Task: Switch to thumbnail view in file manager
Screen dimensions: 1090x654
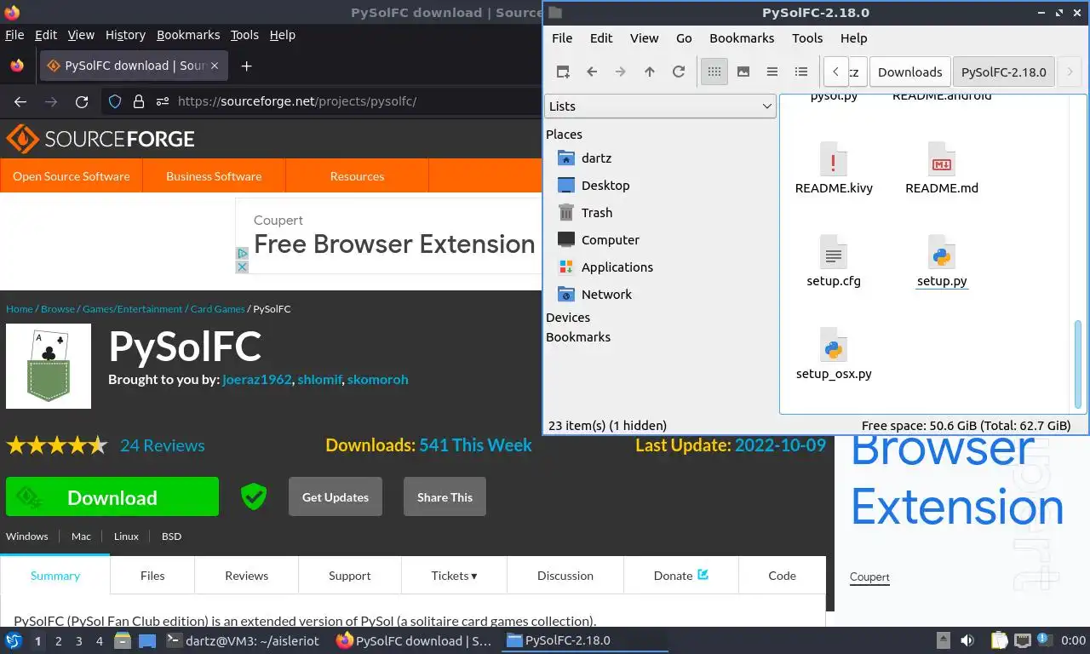Action: (743, 72)
